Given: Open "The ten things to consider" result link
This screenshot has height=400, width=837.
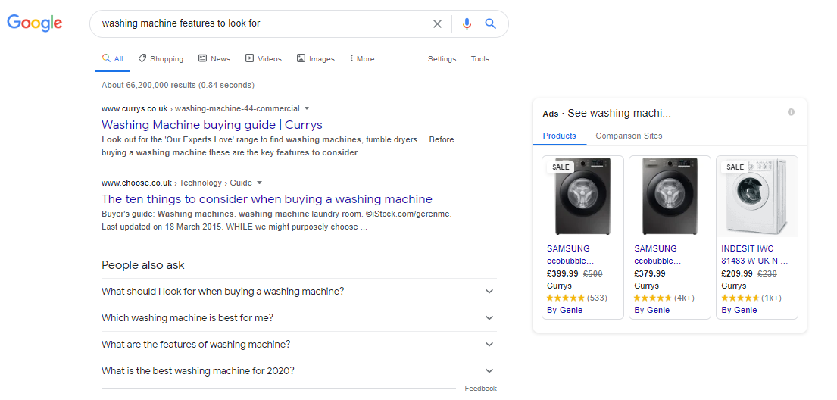Looking at the screenshot, I should click(x=267, y=199).
